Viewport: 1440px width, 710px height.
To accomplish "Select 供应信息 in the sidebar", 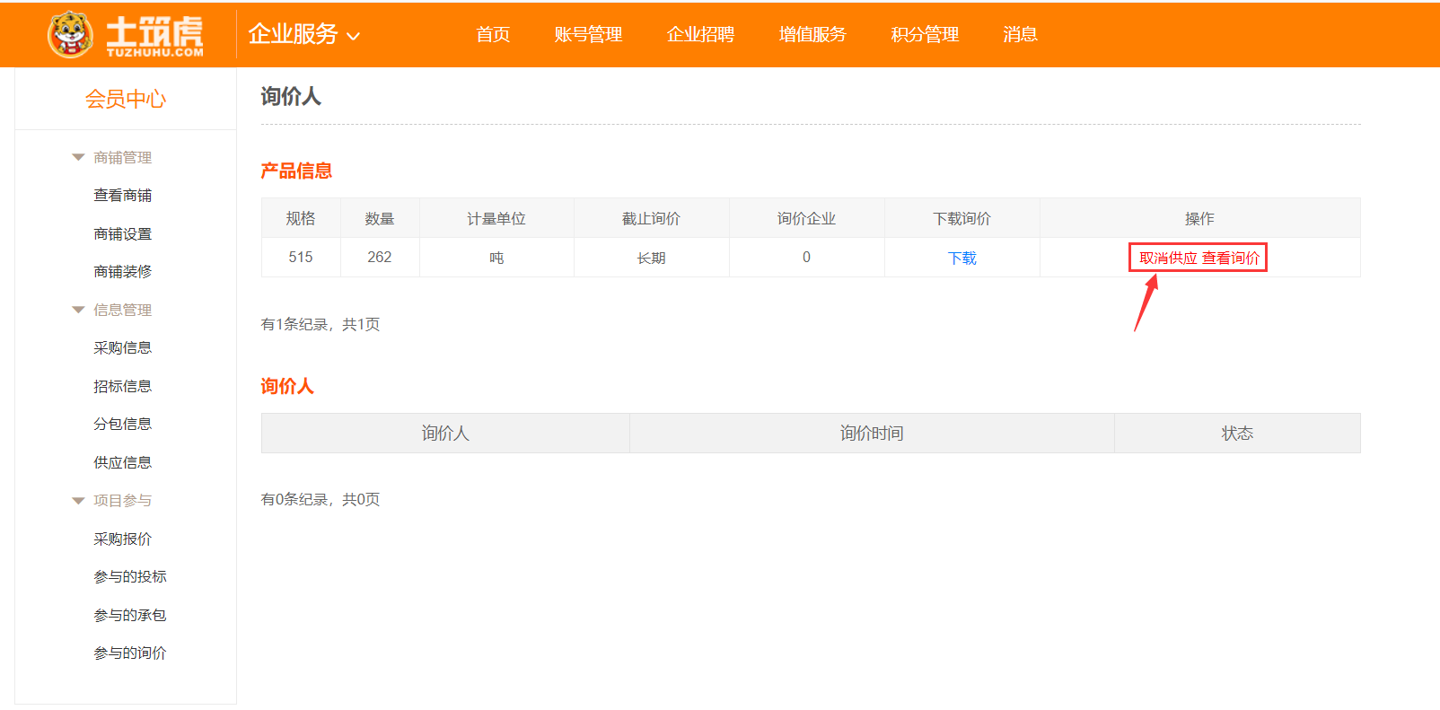I will (123, 463).
